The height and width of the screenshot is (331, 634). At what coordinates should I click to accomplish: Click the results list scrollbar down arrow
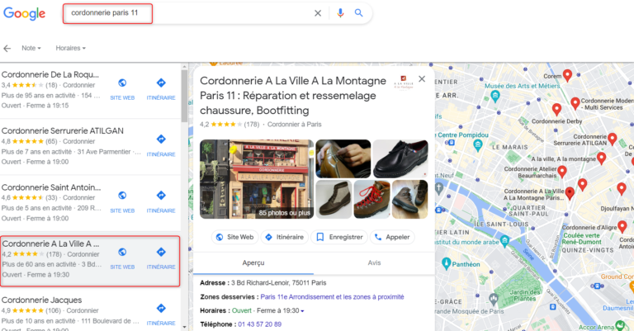184,327
